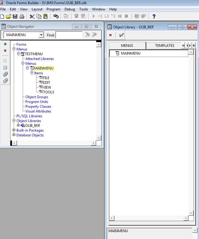This screenshot has height=239, width=199.
Task: Collapse the Menus node under TESTMENU
Action: tap(23, 64)
